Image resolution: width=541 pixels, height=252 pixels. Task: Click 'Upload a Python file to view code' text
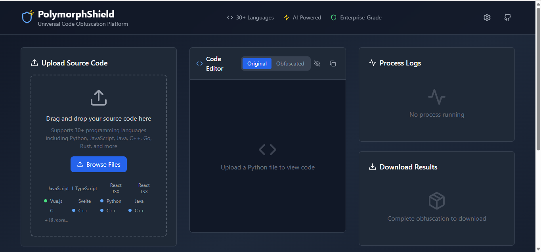268,167
